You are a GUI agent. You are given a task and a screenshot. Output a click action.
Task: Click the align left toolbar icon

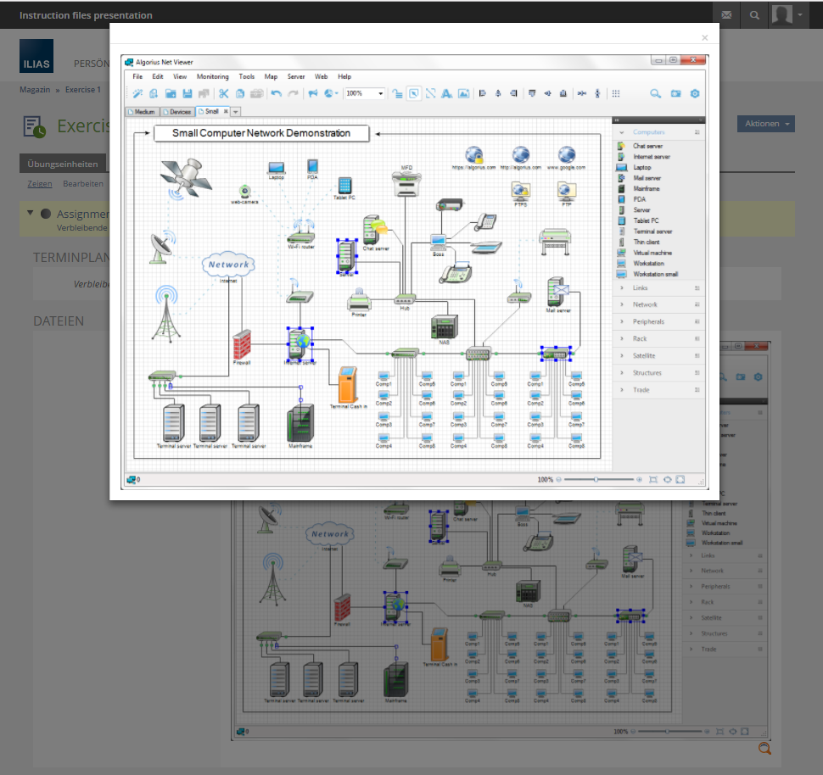pyautogui.click(x=482, y=93)
